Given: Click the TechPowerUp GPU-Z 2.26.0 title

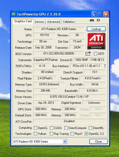Looking at the screenshot, I should click(39, 14).
